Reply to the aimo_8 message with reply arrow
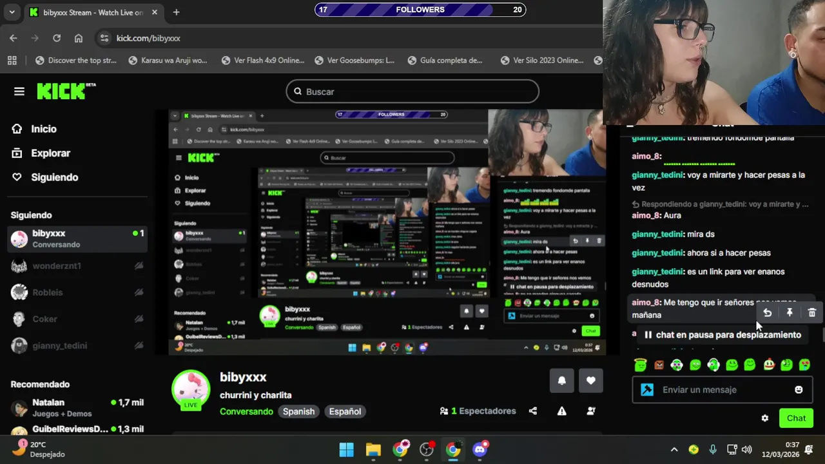 767,313
